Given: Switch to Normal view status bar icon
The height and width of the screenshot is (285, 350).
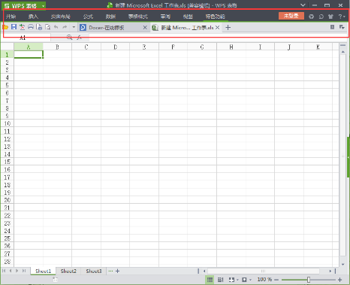Looking at the screenshot, I should pos(210,280).
